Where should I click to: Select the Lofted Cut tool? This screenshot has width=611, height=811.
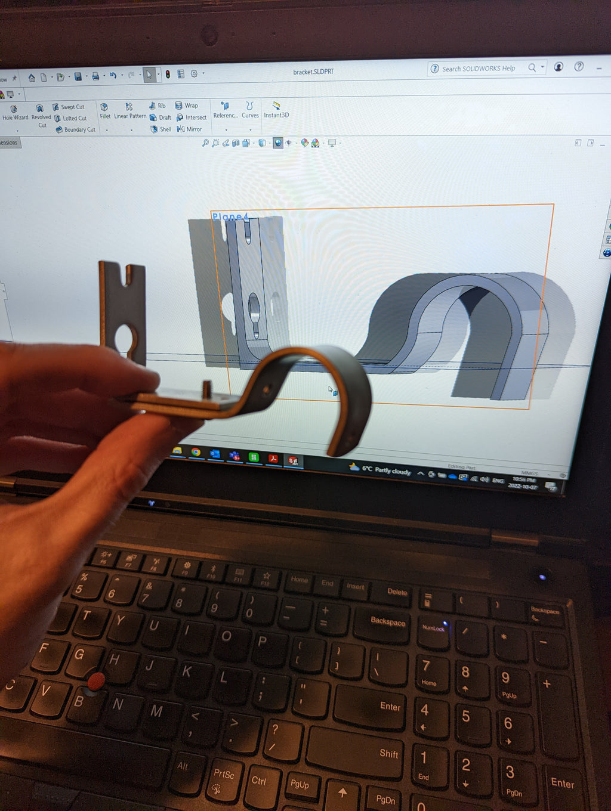point(70,119)
